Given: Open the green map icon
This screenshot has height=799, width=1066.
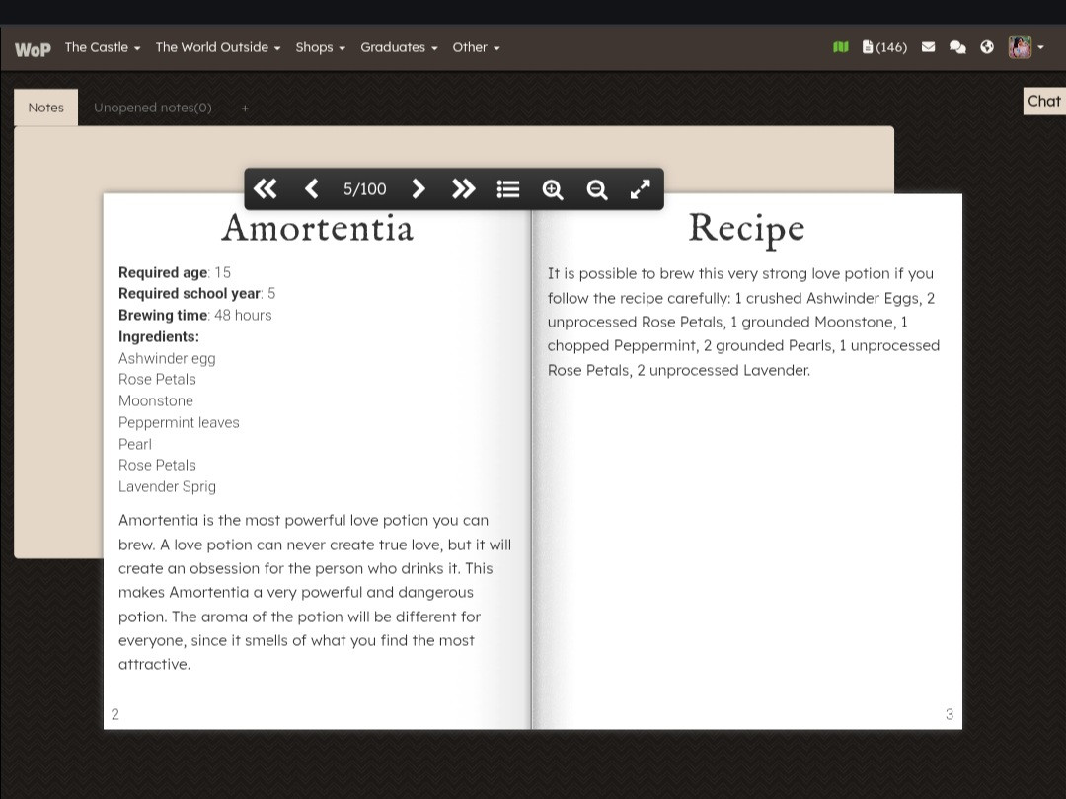Looking at the screenshot, I should (841, 47).
